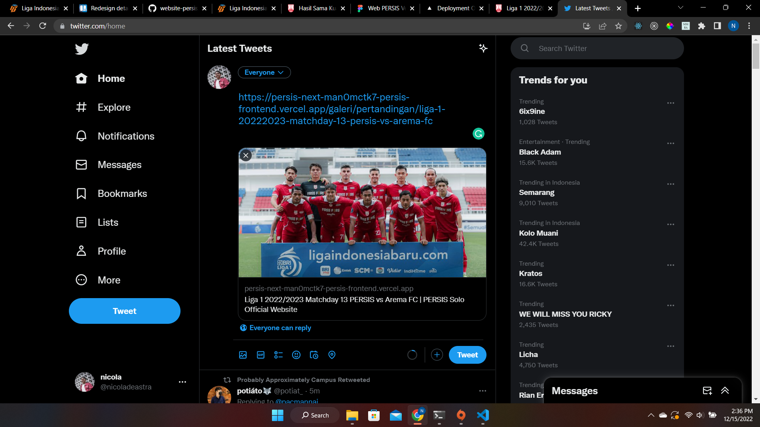Image resolution: width=760 pixels, height=427 pixels.
Task: Open user avatar in composer
Action: pos(219,77)
